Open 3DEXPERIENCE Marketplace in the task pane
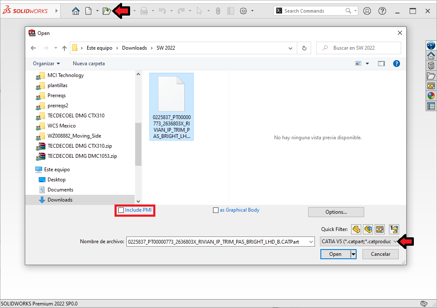The height and width of the screenshot is (308, 437). 431,45
